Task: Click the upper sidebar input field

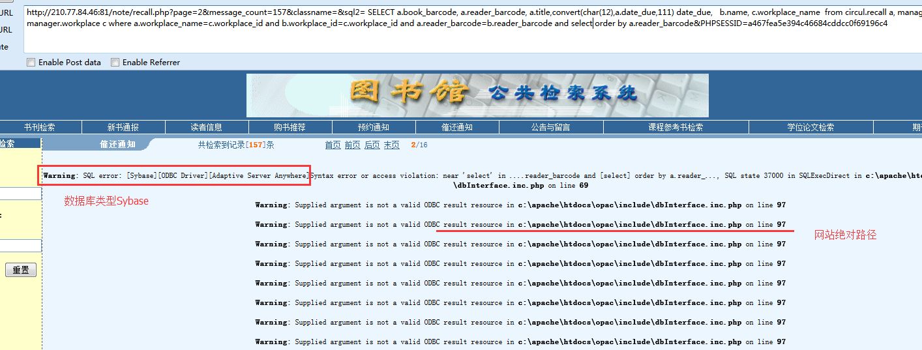Action: coord(21,194)
